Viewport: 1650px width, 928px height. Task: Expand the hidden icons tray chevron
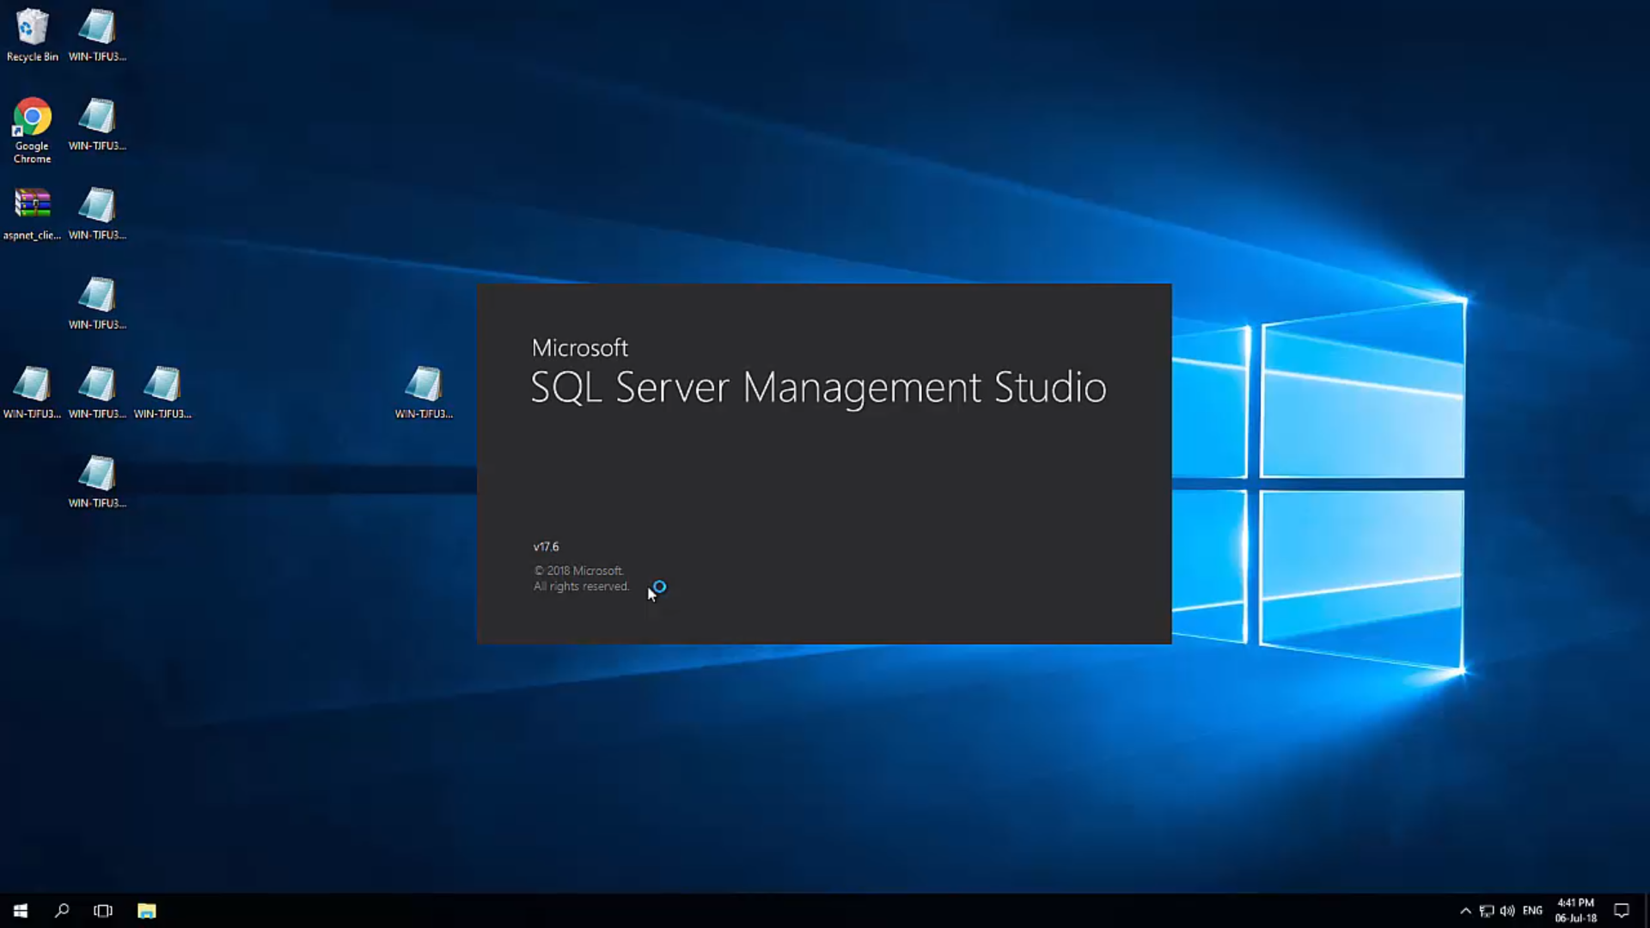pyautogui.click(x=1465, y=910)
